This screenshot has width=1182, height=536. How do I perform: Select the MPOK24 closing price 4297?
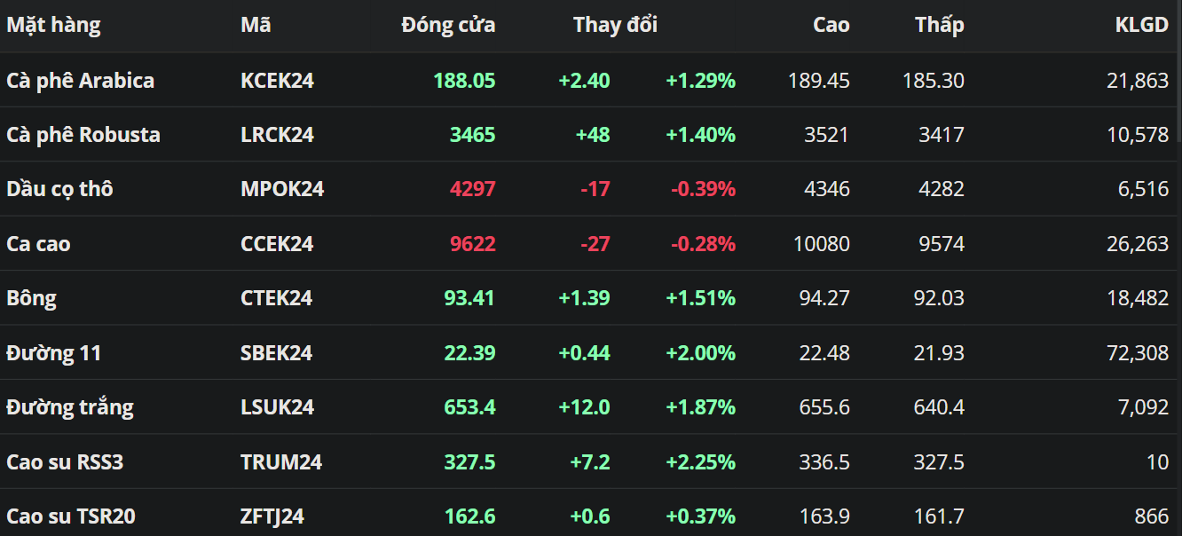472,189
